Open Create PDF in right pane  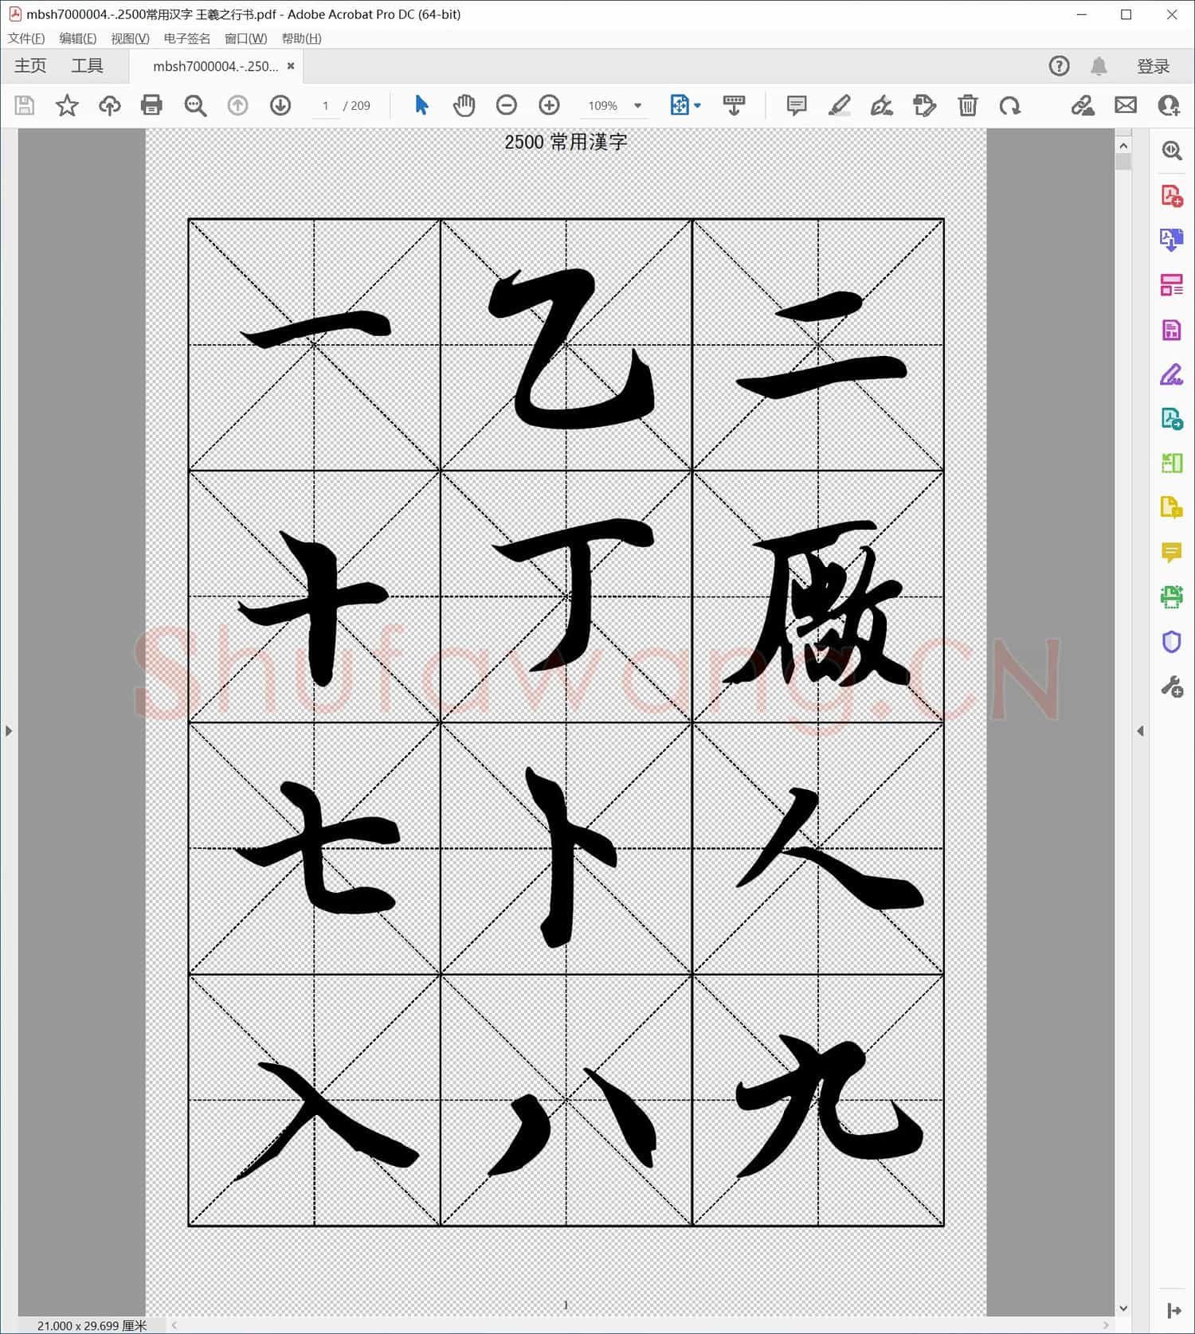tap(1171, 195)
